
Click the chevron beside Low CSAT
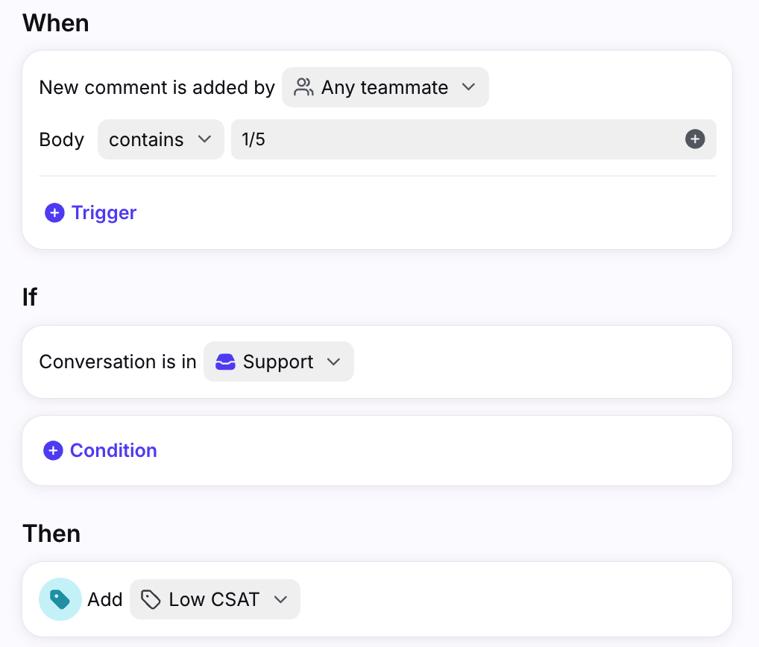tap(280, 599)
